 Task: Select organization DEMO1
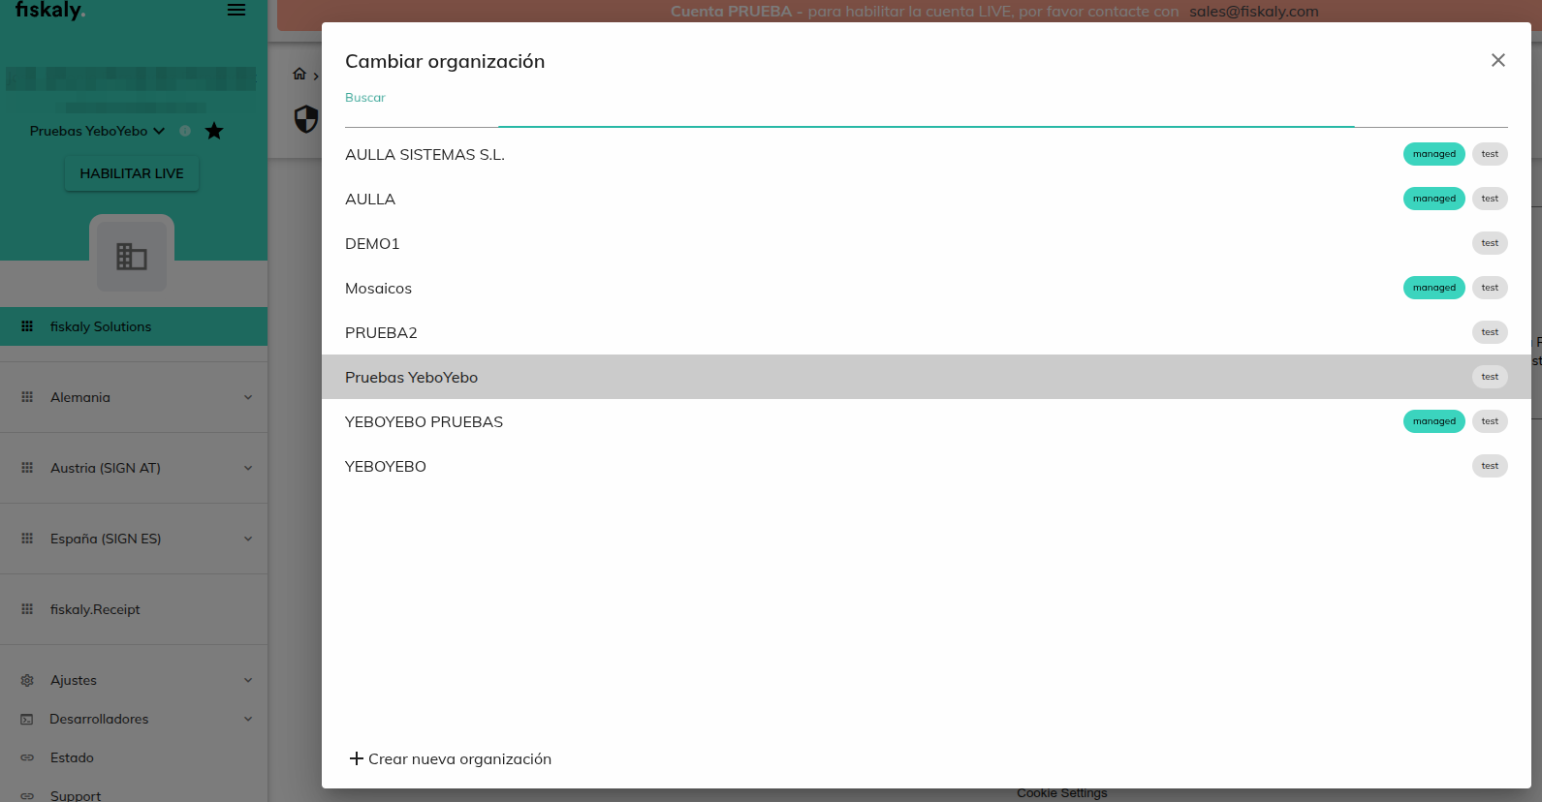click(927, 243)
